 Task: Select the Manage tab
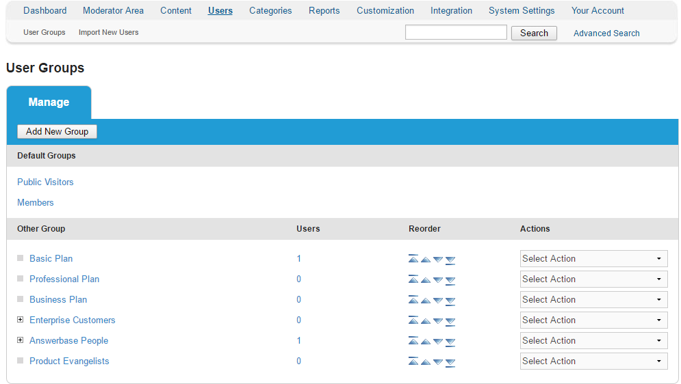pos(49,102)
